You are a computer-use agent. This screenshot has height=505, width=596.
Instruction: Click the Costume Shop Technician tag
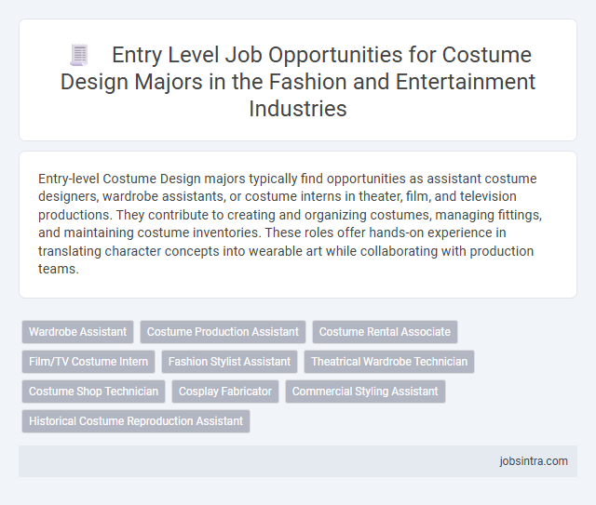[x=93, y=392]
